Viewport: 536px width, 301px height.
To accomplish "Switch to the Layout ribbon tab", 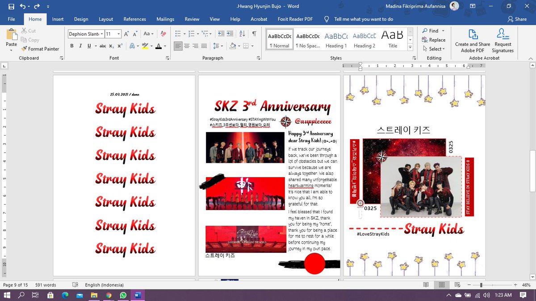I will [106, 19].
